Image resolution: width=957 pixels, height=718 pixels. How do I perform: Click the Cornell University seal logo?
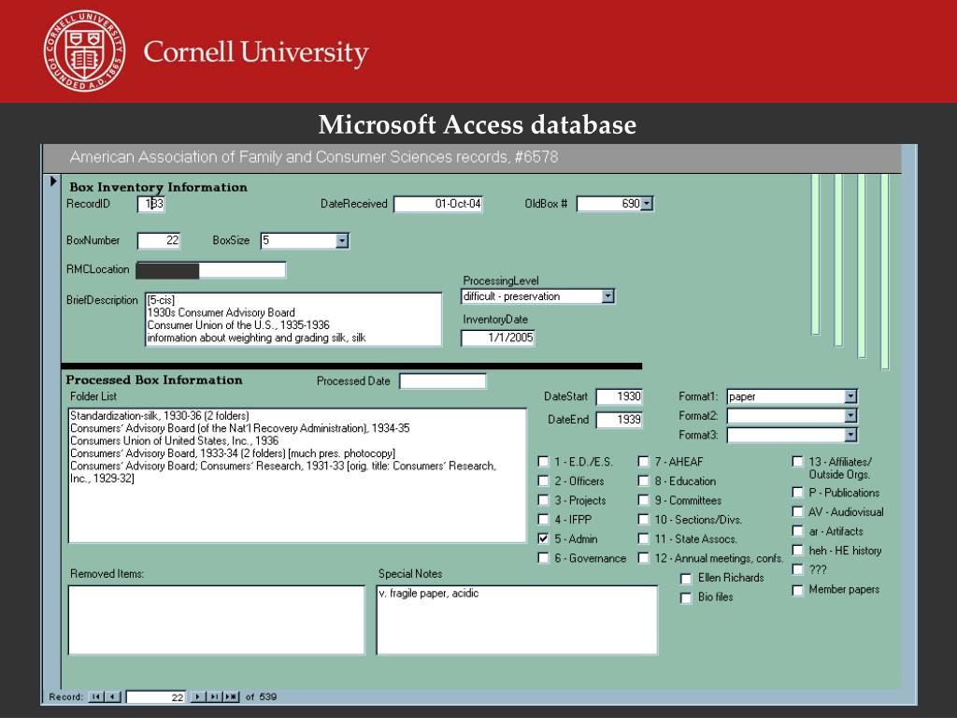[84, 50]
